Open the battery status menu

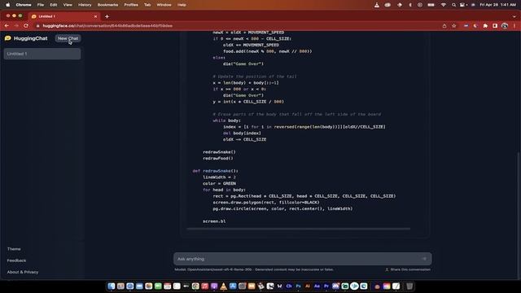point(431,5)
